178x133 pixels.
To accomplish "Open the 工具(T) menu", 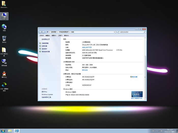I will 60,36.
